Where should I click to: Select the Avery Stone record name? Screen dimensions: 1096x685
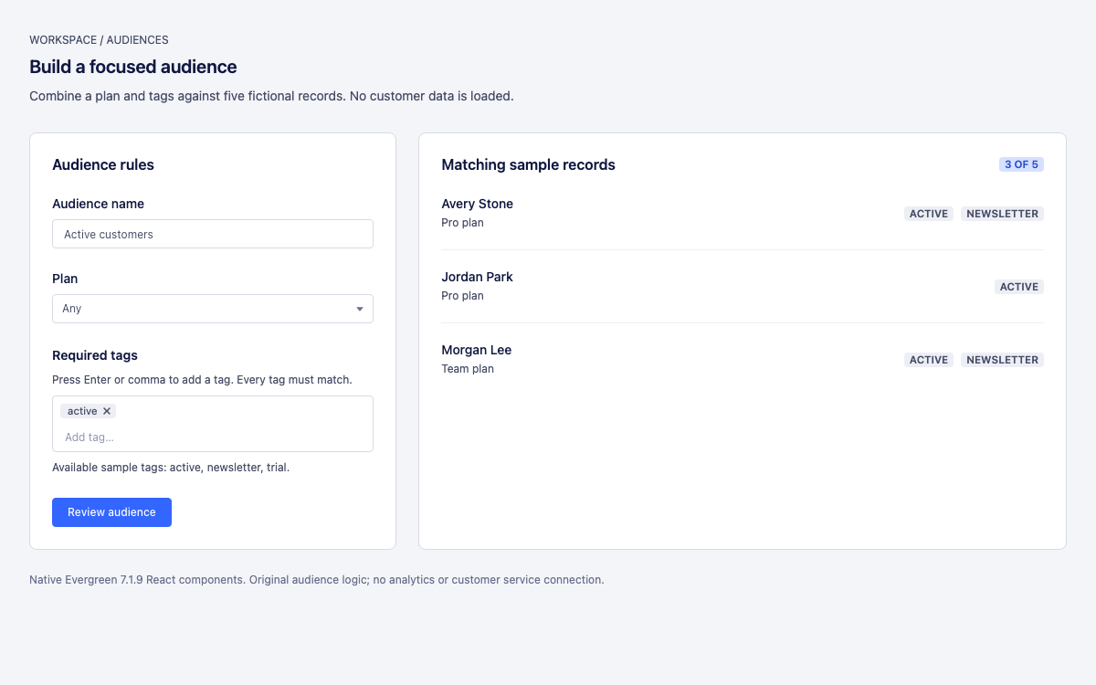(x=477, y=204)
